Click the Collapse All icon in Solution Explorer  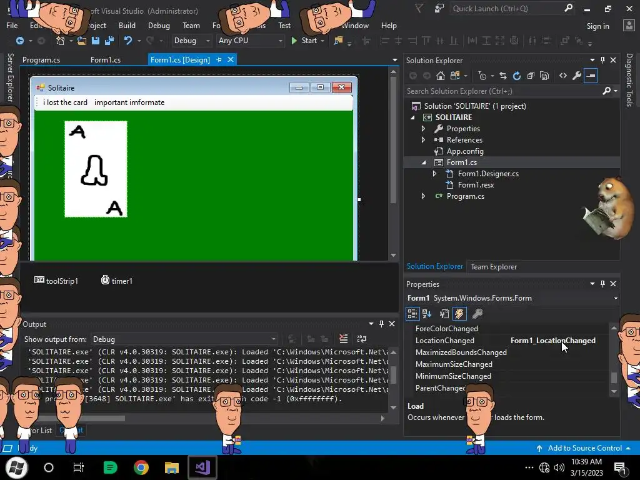(x=531, y=76)
